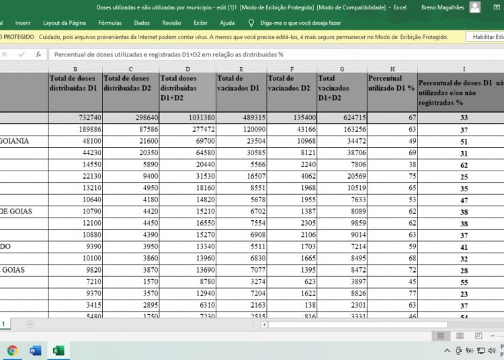Viewport: 504px width, 360px height.
Task: Select column B header
Action: click(75, 69)
